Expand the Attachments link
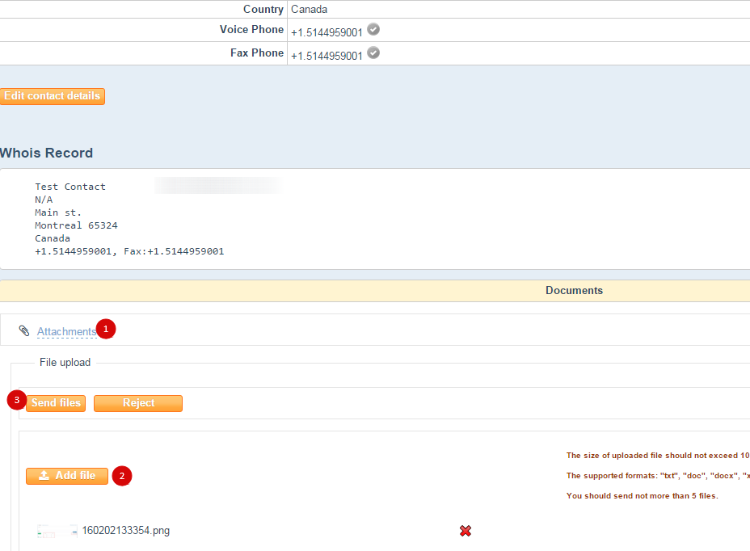This screenshot has width=750, height=551. (66, 331)
